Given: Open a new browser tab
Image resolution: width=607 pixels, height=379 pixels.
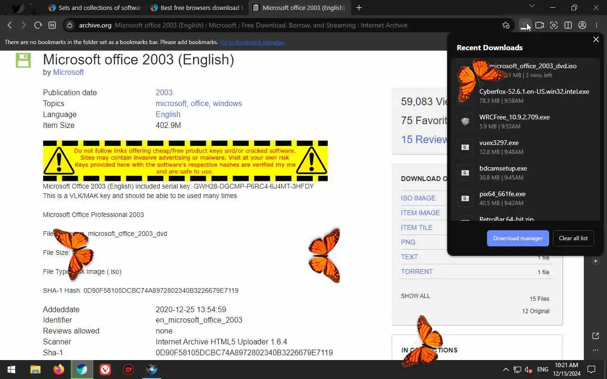Looking at the screenshot, I should tap(359, 8).
